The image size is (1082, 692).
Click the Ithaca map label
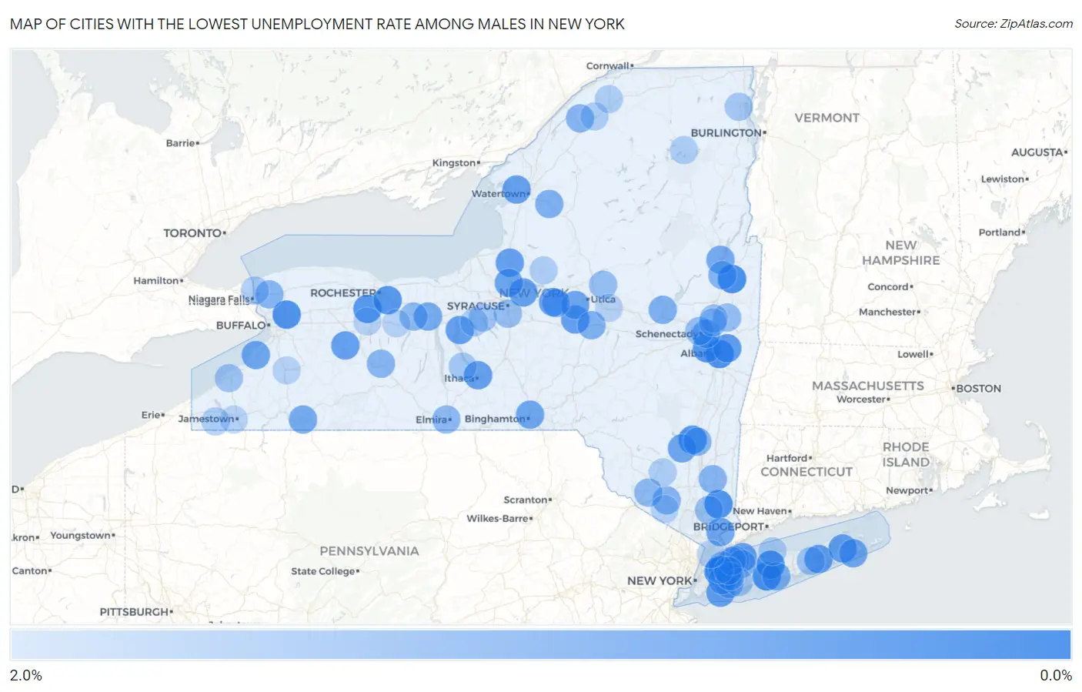pos(459,378)
